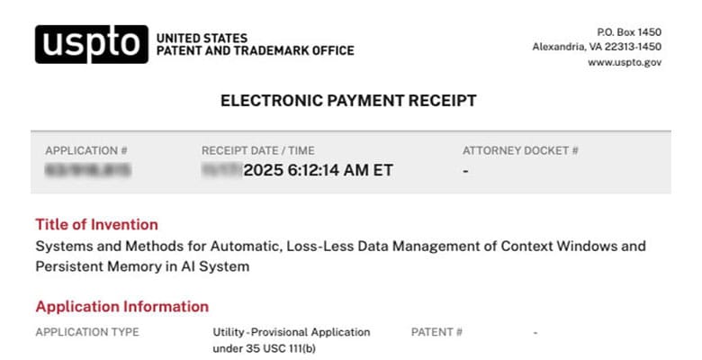
Task: Click the RECEIPT DATE / TIME label
Action: coord(257,150)
